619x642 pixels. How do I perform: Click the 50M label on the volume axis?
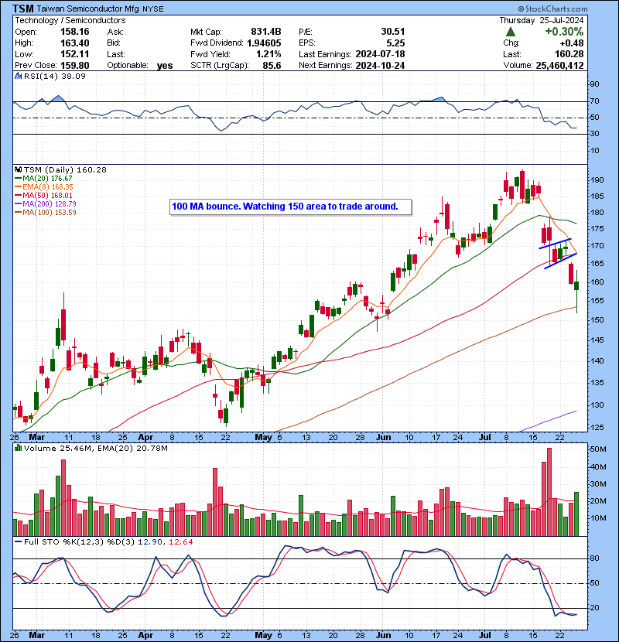coord(597,449)
